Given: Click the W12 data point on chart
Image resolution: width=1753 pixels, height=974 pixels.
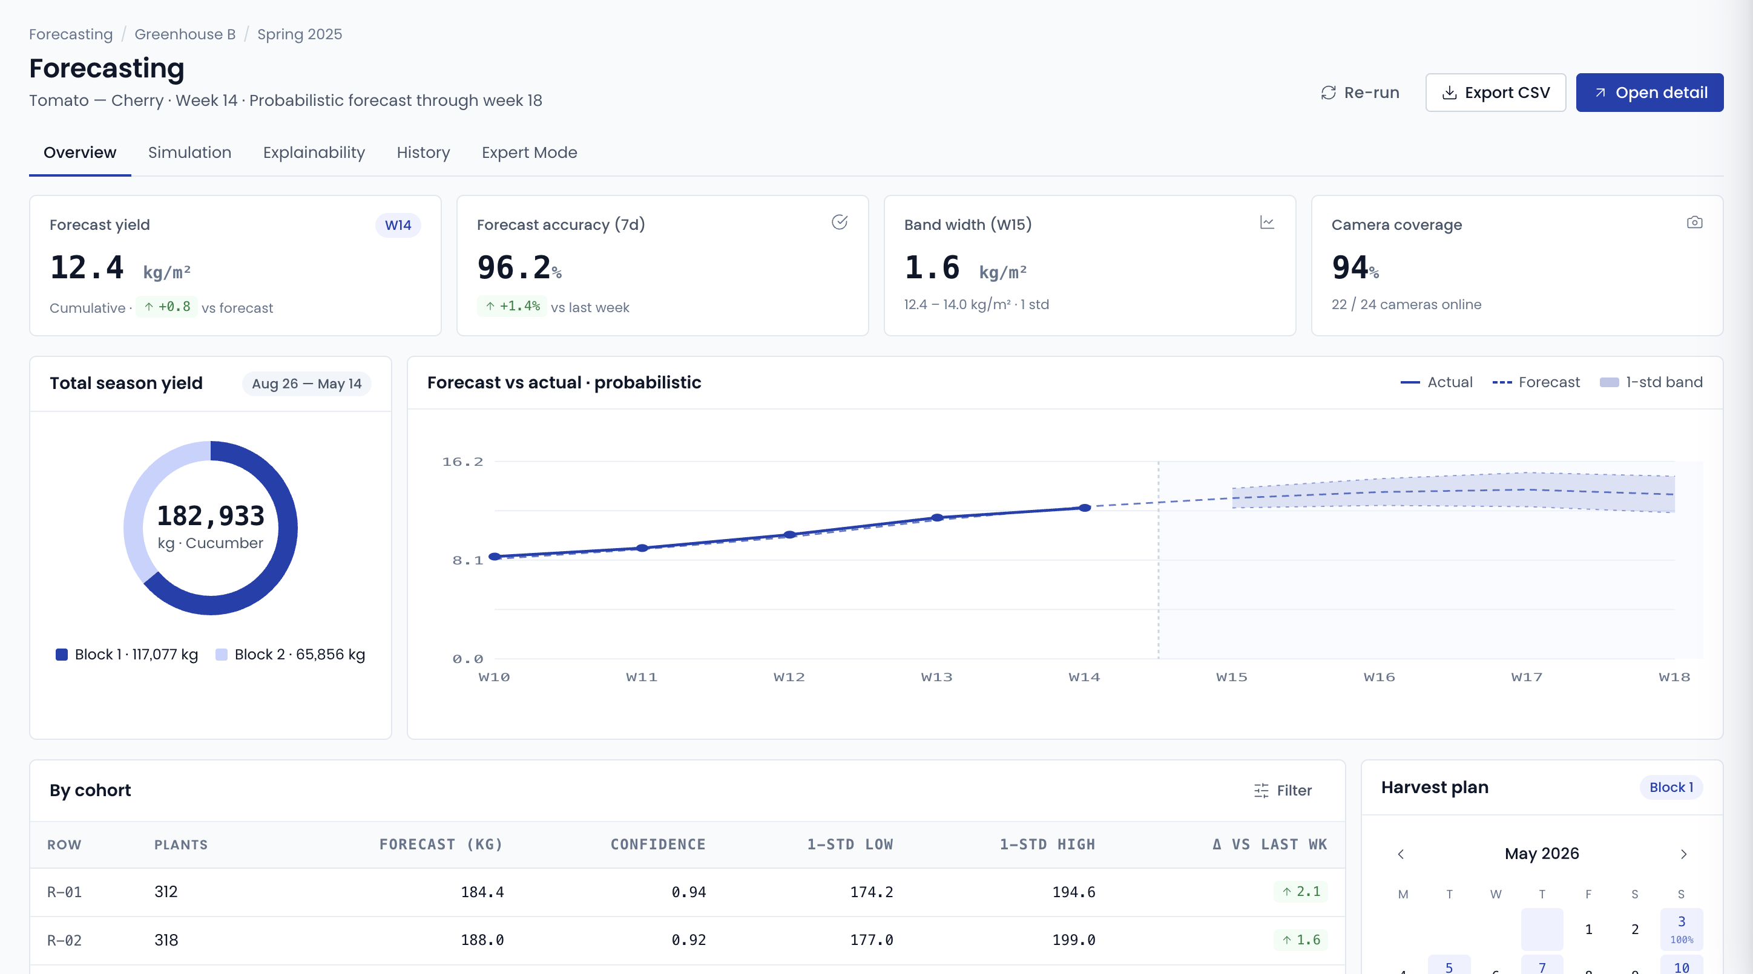Looking at the screenshot, I should point(789,535).
